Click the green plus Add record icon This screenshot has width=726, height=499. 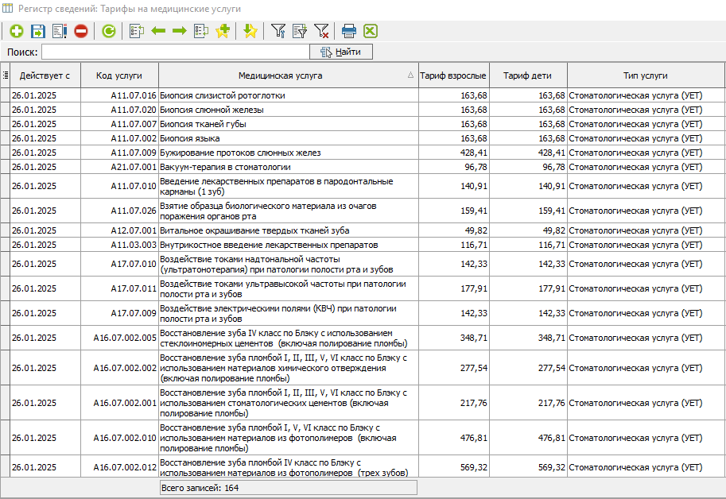click(16, 31)
